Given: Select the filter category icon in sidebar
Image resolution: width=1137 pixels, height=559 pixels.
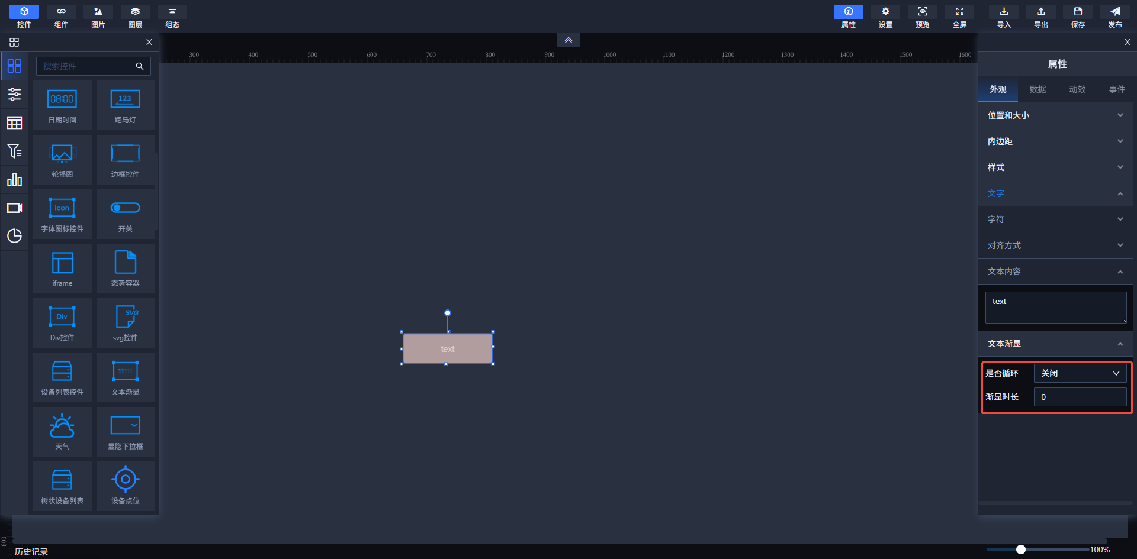Looking at the screenshot, I should (14, 151).
